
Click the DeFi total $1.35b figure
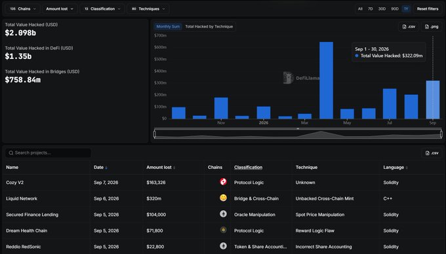pos(18,56)
